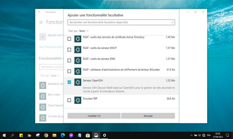
Task: Open File Explorer from the taskbar
Action: click(x=54, y=135)
